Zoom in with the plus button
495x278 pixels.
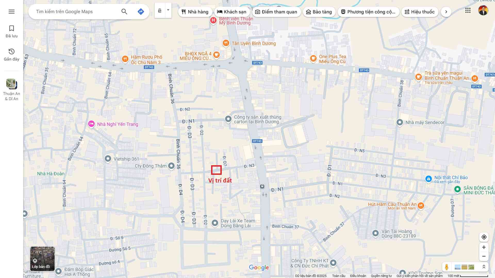pyautogui.click(x=484, y=247)
